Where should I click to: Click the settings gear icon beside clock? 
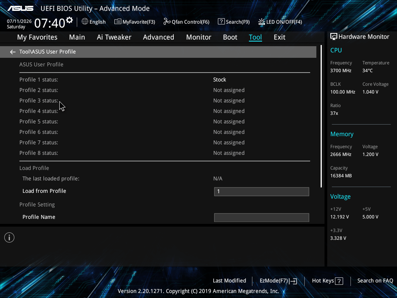(x=69, y=20)
